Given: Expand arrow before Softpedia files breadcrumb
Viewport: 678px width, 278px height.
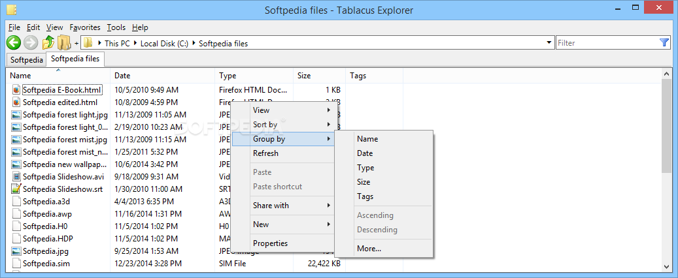Looking at the screenshot, I should tap(194, 43).
